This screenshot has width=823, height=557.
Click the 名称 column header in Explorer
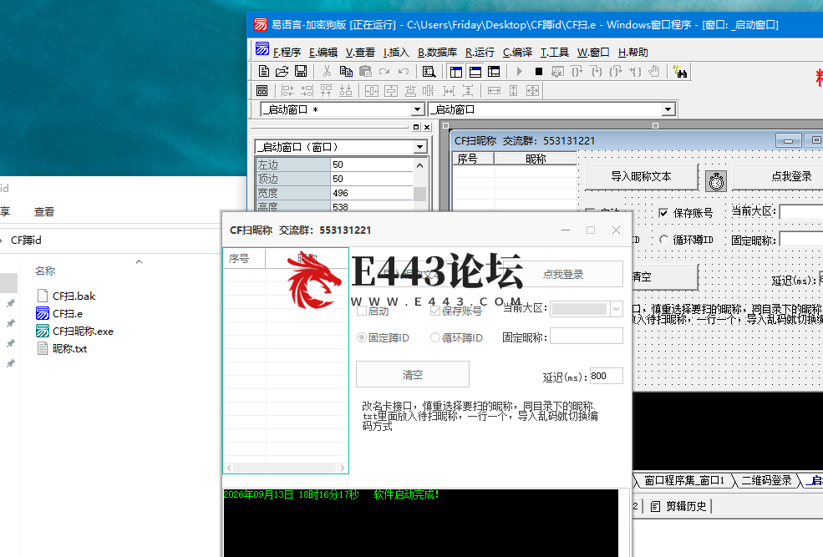(x=45, y=271)
